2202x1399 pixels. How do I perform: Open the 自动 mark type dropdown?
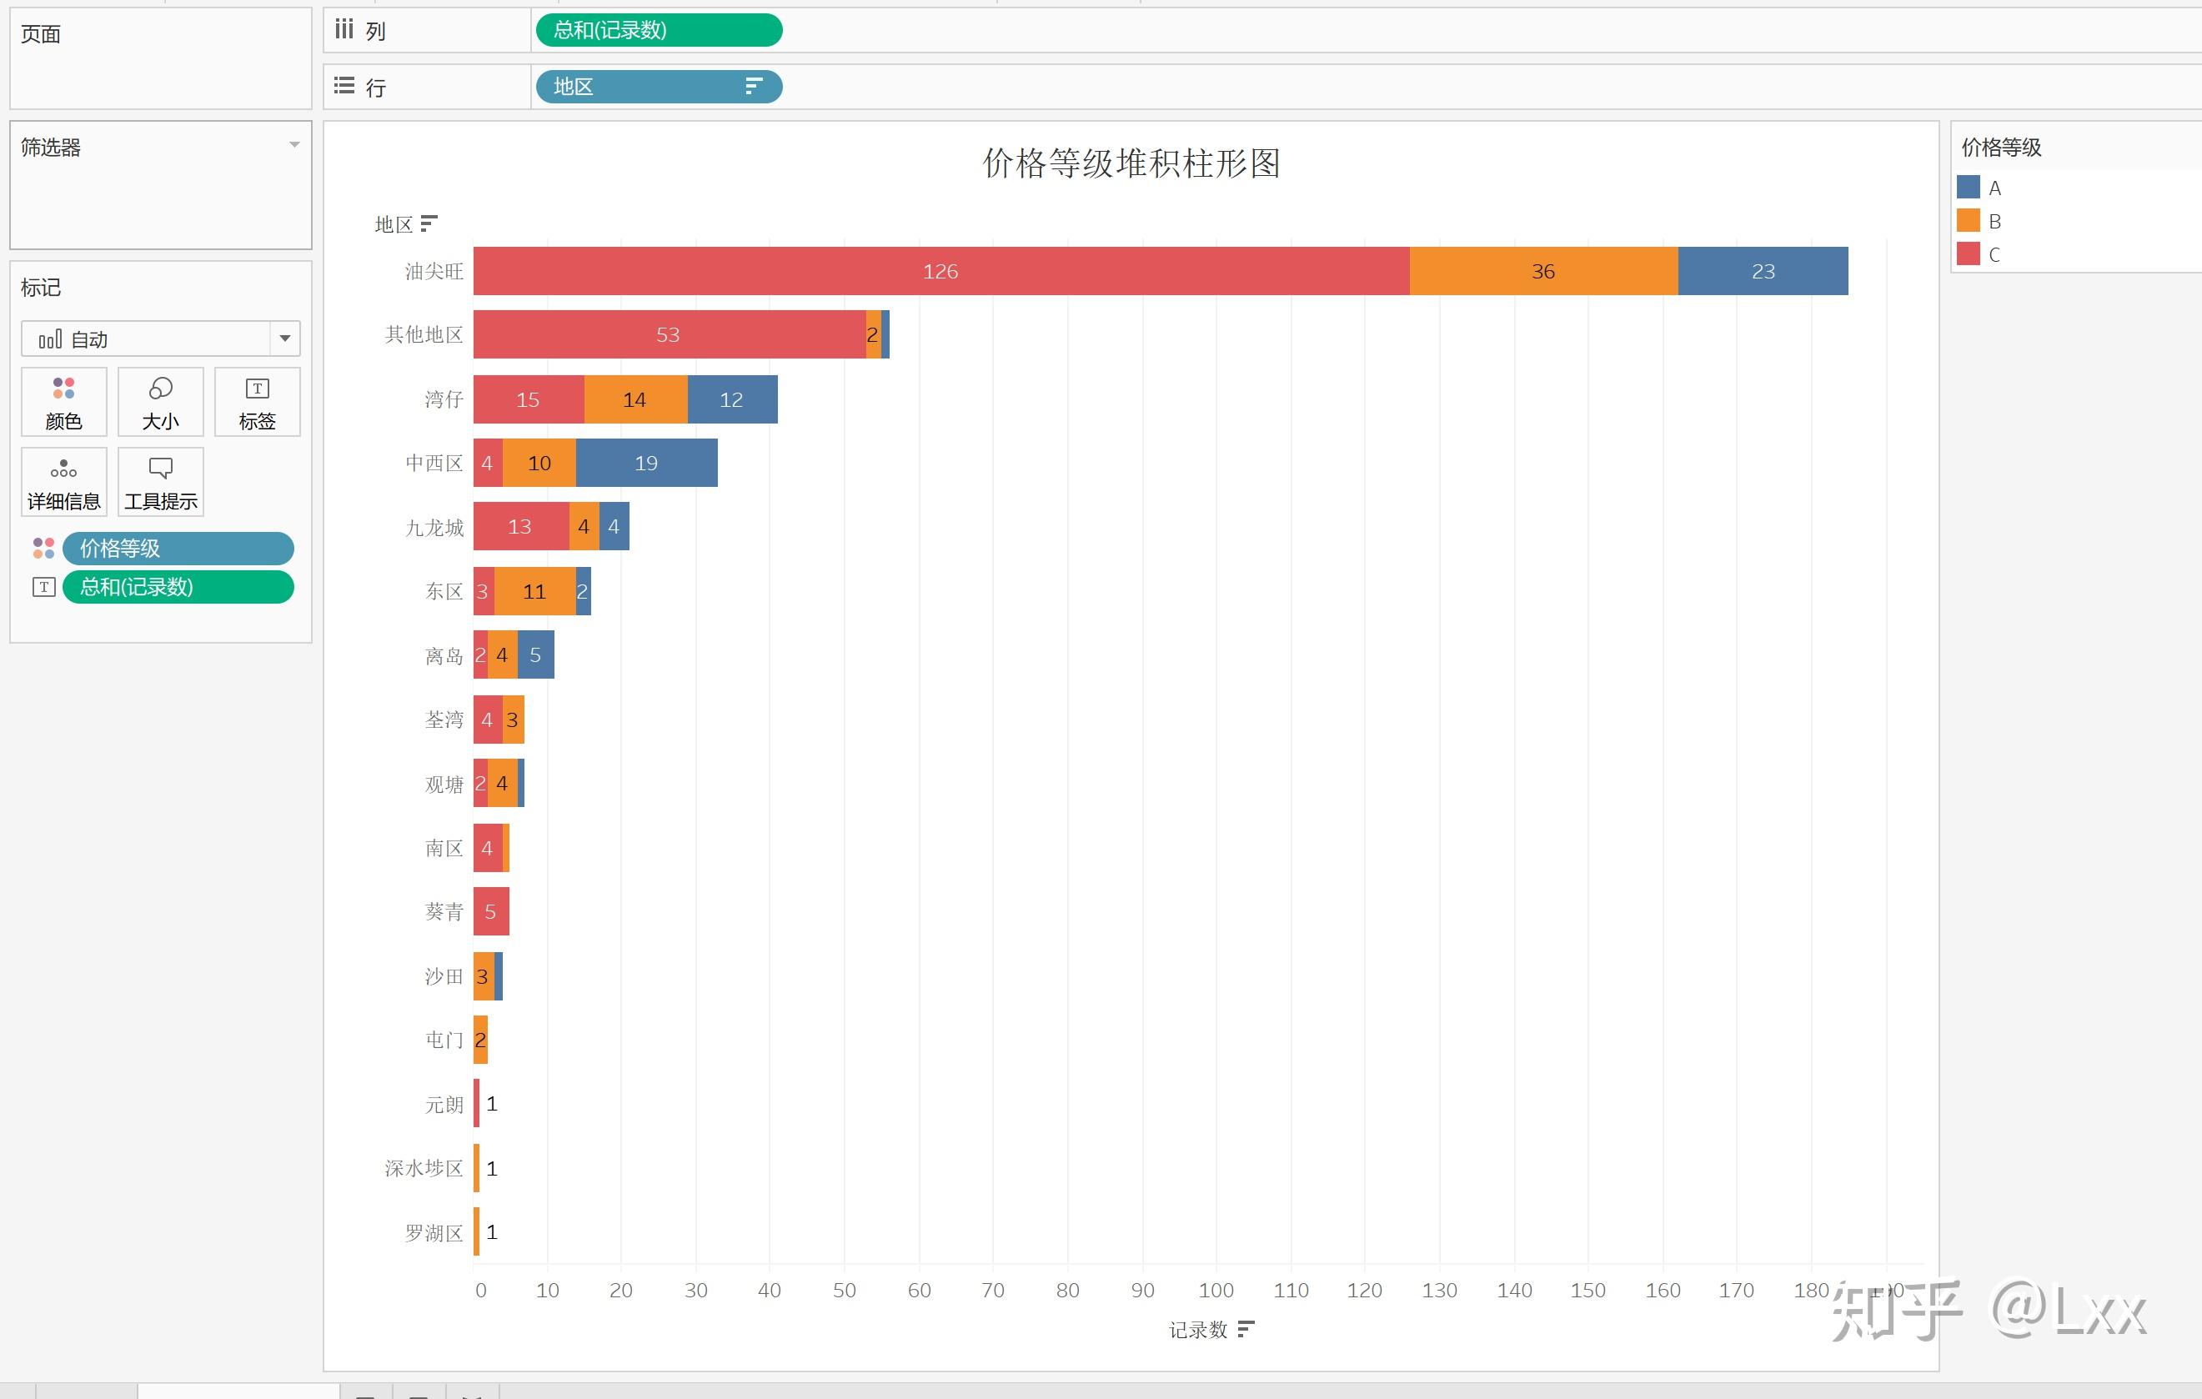click(x=283, y=338)
